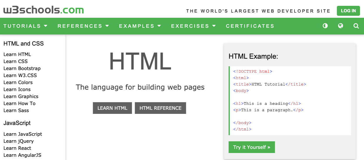Open the globe translate icon
The height and width of the screenshot is (160, 364).
click(340, 26)
